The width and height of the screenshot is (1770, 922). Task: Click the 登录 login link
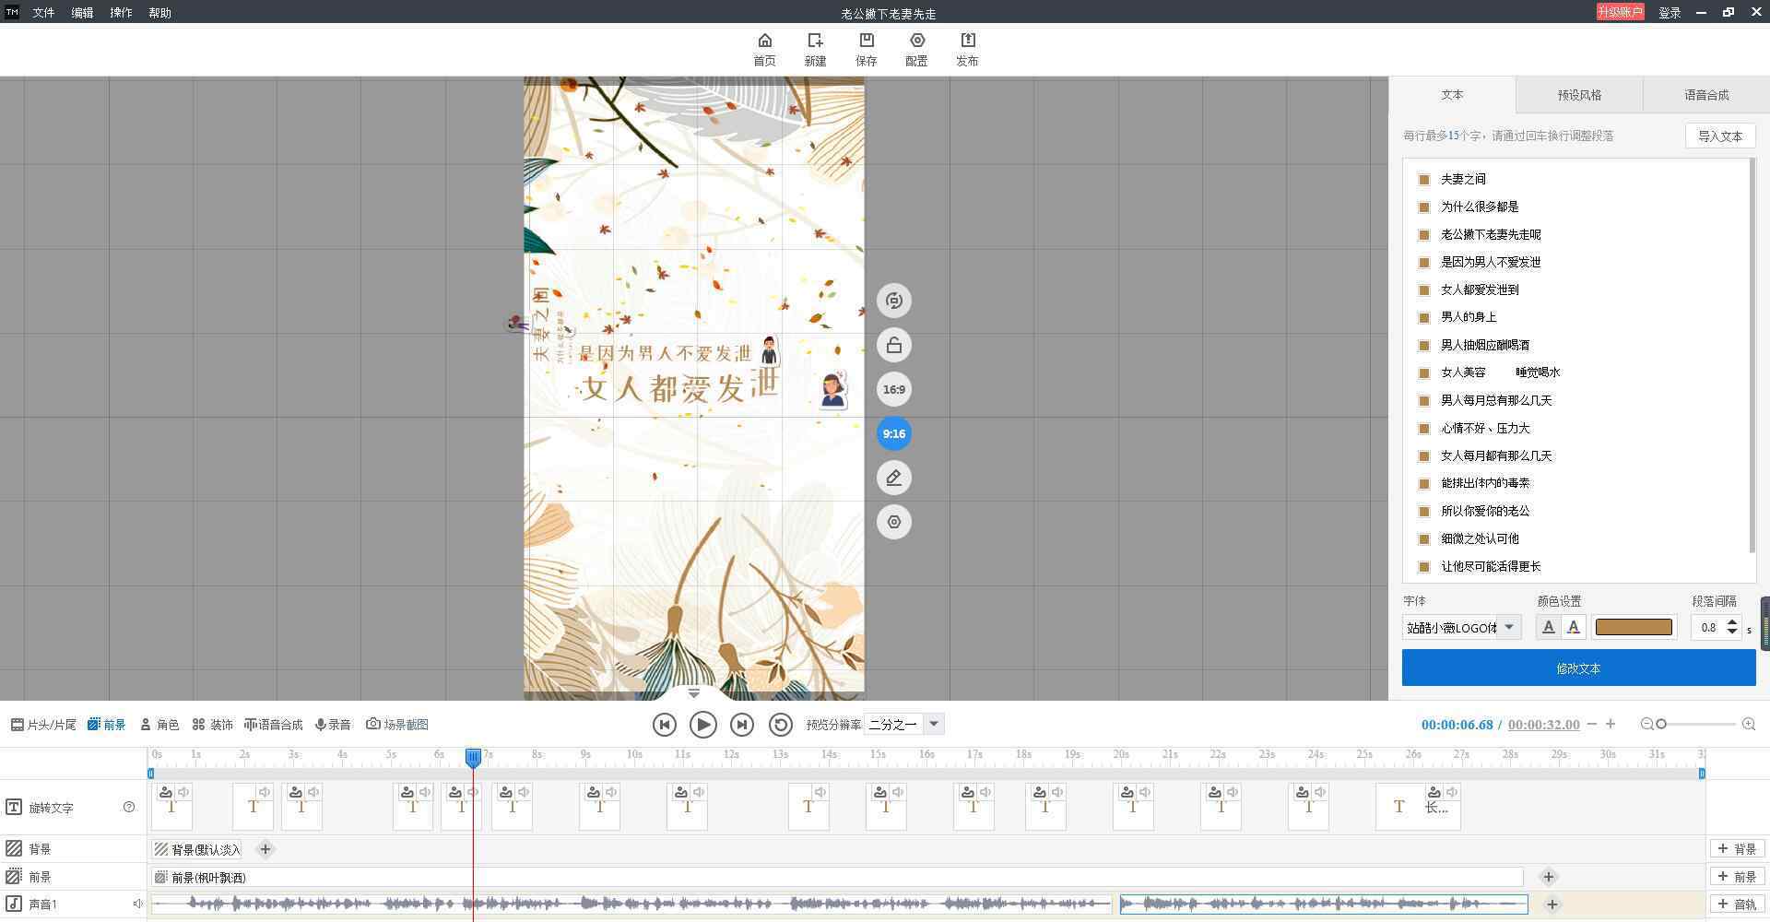click(1670, 13)
